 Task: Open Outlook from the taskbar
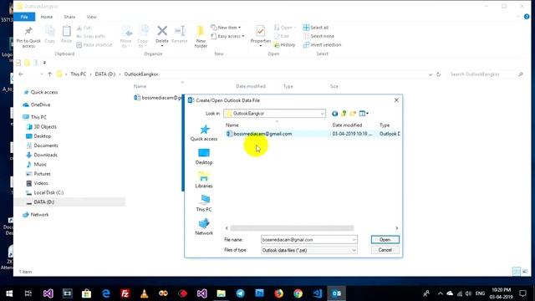336,293
